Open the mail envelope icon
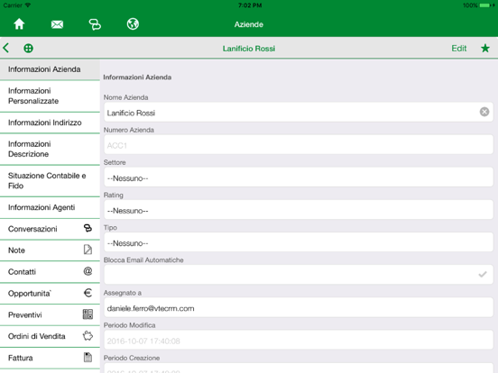498x373 pixels. point(57,24)
